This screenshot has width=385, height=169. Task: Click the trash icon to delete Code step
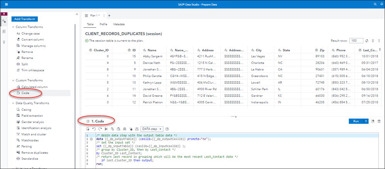click(x=379, y=121)
